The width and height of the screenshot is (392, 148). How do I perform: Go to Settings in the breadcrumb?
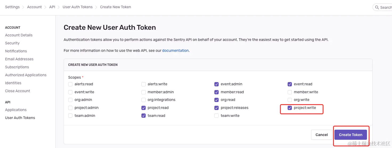(12, 7)
